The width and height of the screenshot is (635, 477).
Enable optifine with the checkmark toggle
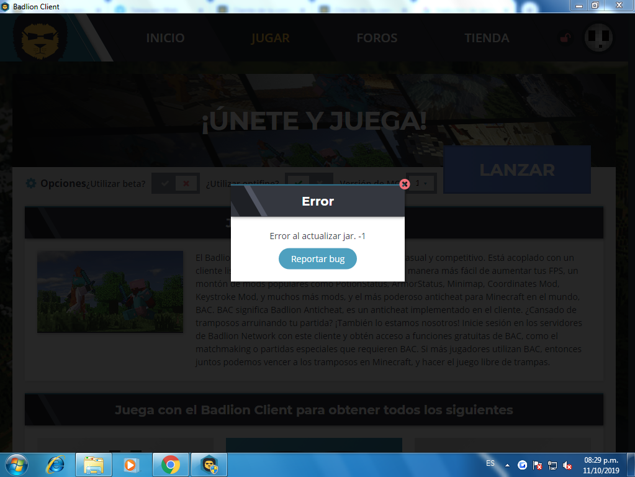(298, 184)
